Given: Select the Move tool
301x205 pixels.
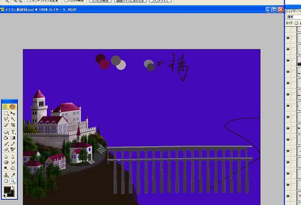Looking at the screenshot, I should click(13, 114).
